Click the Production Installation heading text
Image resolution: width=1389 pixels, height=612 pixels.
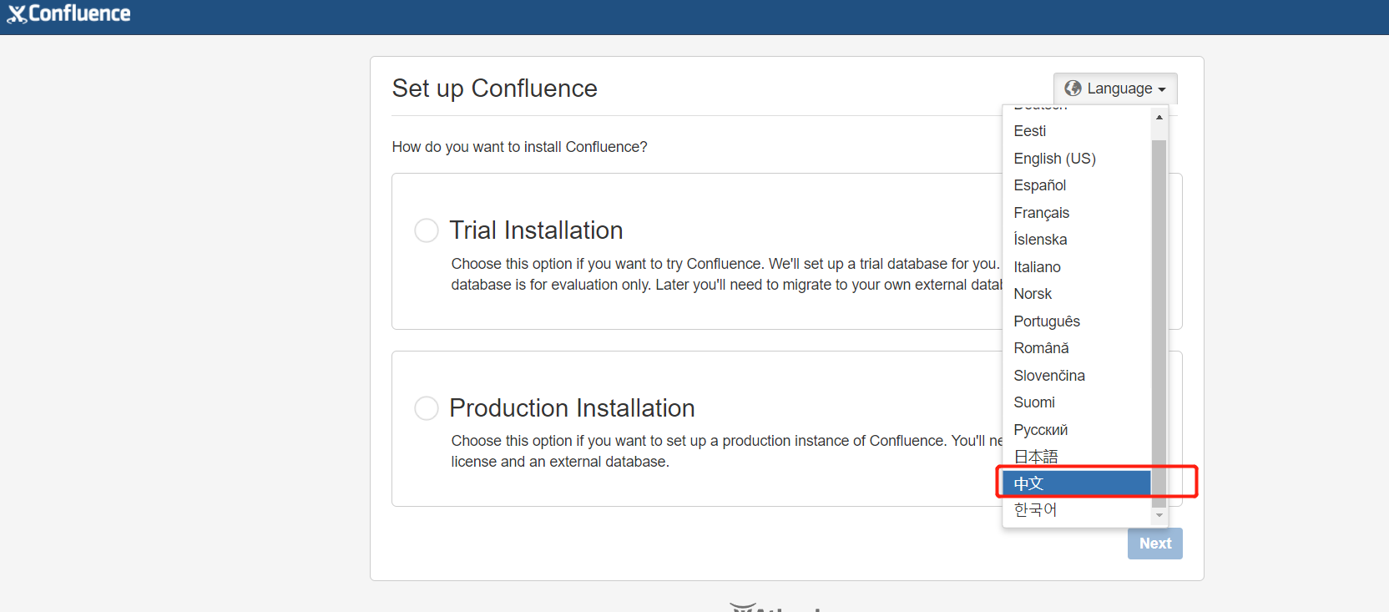tap(572, 408)
